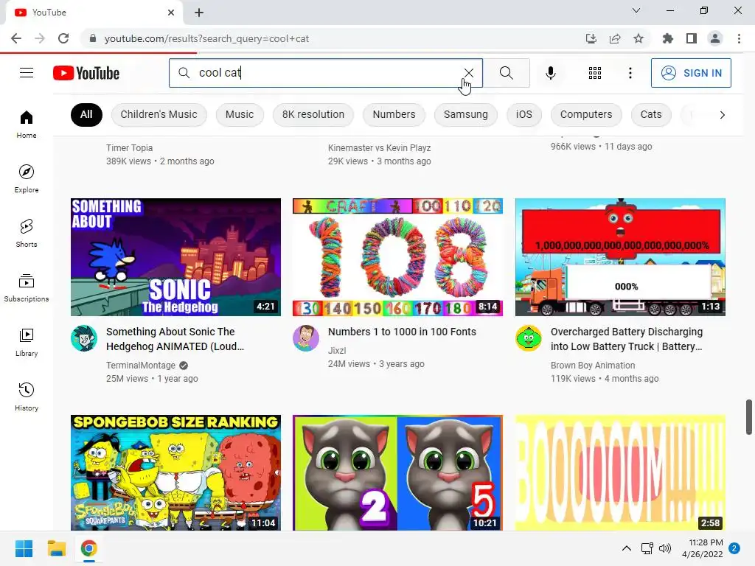Image resolution: width=755 pixels, height=566 pixels.
Task: Open History in the sidebar
Action: click(x=27, y=396)
